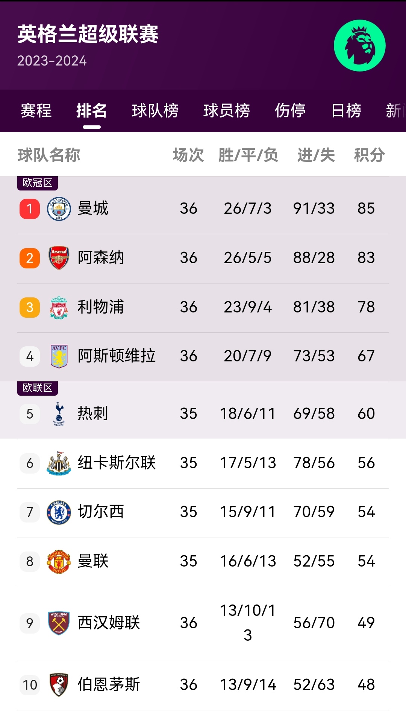Select the 日榜 tab

pyautogui.click(x=346, y=111)
